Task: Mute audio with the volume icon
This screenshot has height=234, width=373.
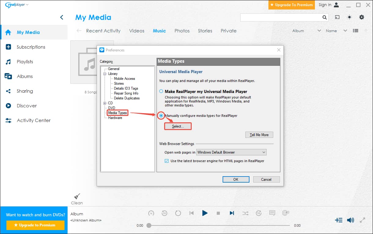Action: coord(350,220)
